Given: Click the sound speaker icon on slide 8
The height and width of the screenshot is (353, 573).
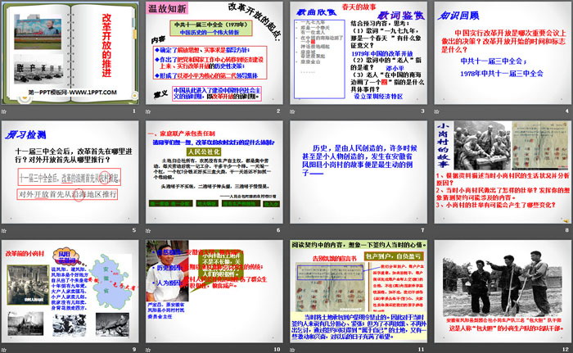Looking at the screenshot, I should (566, 220).
